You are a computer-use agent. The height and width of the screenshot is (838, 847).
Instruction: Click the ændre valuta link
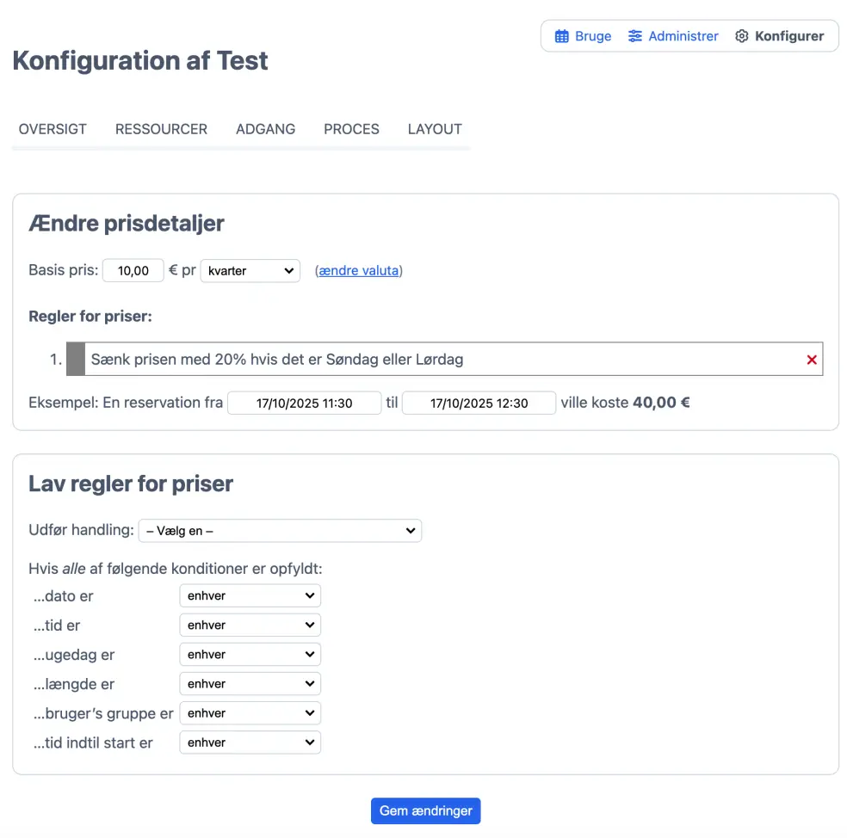(358, 270)
